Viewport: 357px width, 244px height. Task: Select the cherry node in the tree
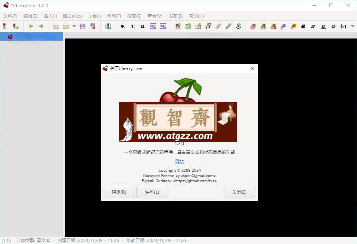(32, 36)
